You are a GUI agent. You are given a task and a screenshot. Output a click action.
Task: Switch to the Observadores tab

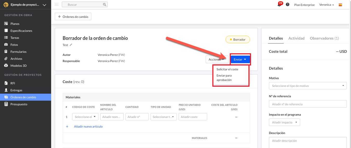(324, 38)
